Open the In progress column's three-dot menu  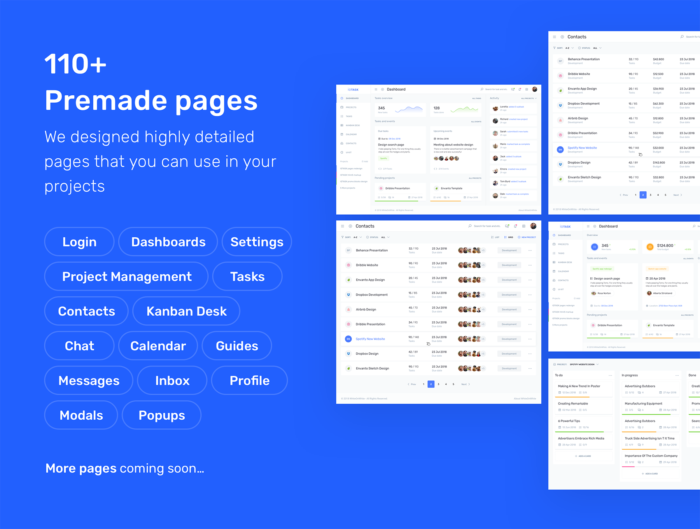coord(677,375)
